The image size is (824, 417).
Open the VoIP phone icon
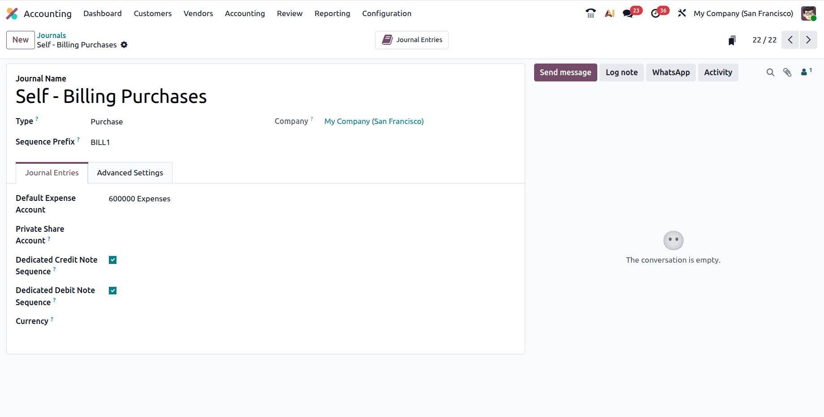click(x=591, y=13)
